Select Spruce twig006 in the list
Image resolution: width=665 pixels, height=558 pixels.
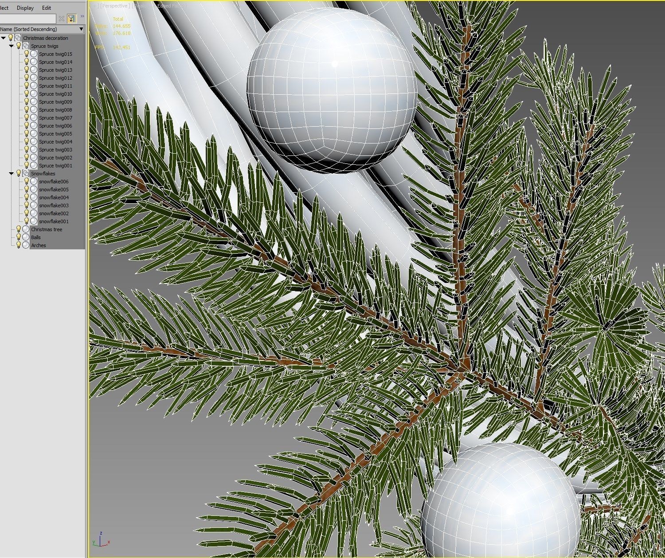55,126
